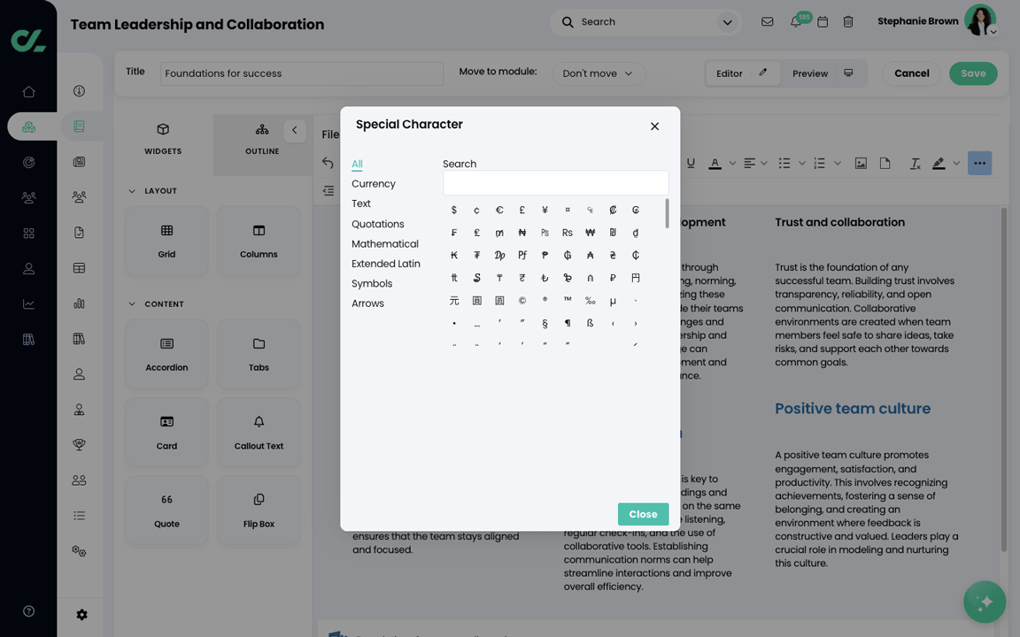Toggle underline formatting
This screenshot has width=1020, height=637.
pos(691,163)
